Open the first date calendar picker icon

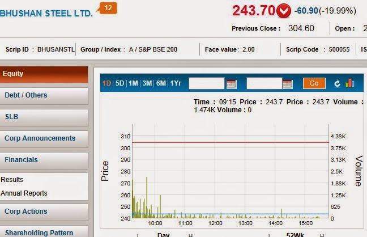click(x=231, y=84)
